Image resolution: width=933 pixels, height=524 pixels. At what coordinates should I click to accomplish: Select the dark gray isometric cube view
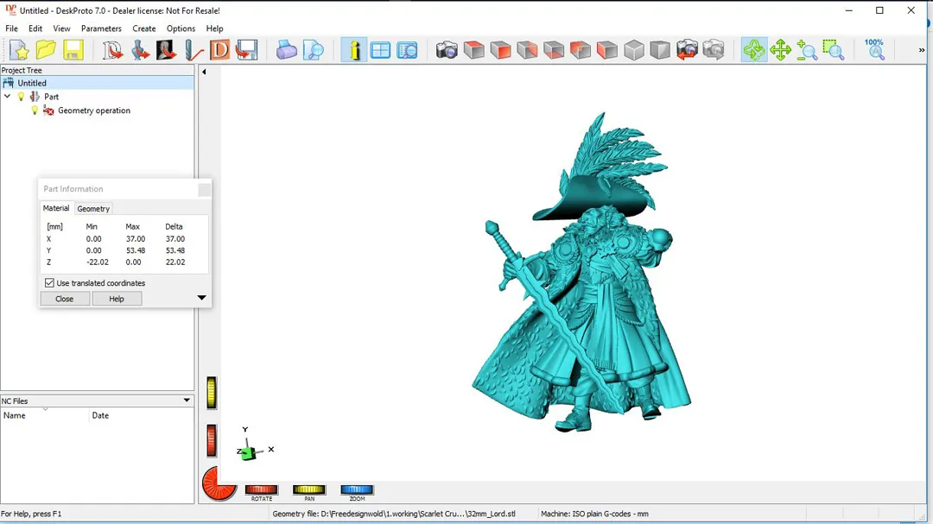click(660, 50)
